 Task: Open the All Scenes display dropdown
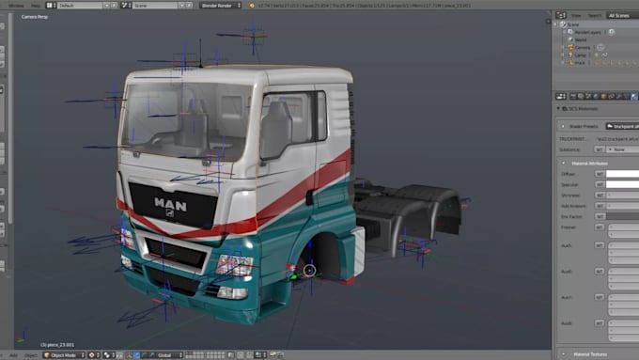point(622,15)
